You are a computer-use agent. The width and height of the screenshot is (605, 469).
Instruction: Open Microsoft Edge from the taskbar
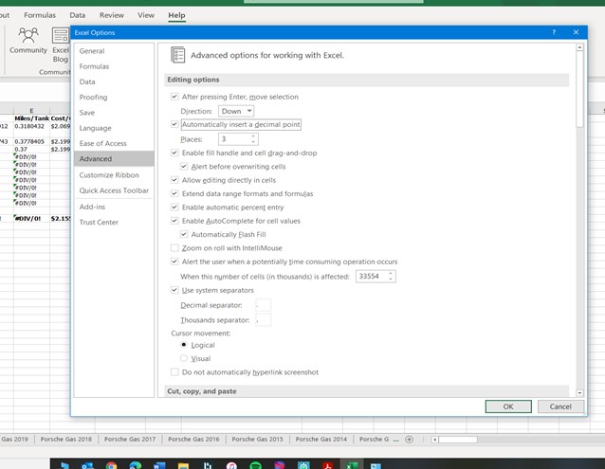135,465
